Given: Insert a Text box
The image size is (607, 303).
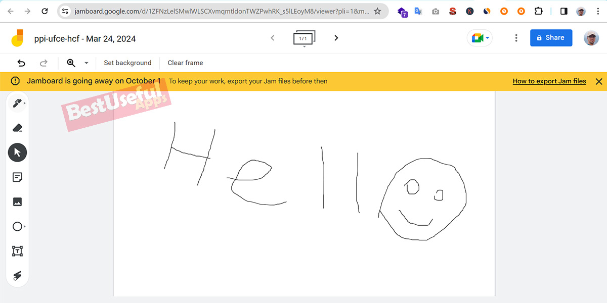Looking at the screenshot, I should click(17, 251).
